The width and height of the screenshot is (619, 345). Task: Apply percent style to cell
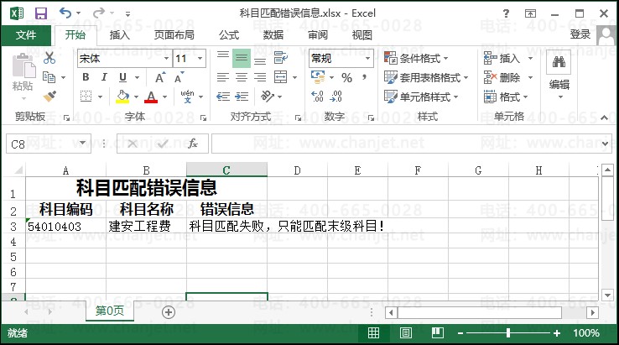(x=346, y=77)
